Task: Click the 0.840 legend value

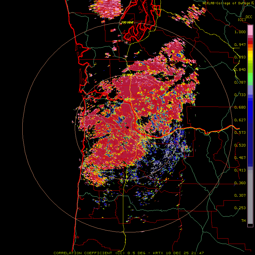Action: [240, 70]
